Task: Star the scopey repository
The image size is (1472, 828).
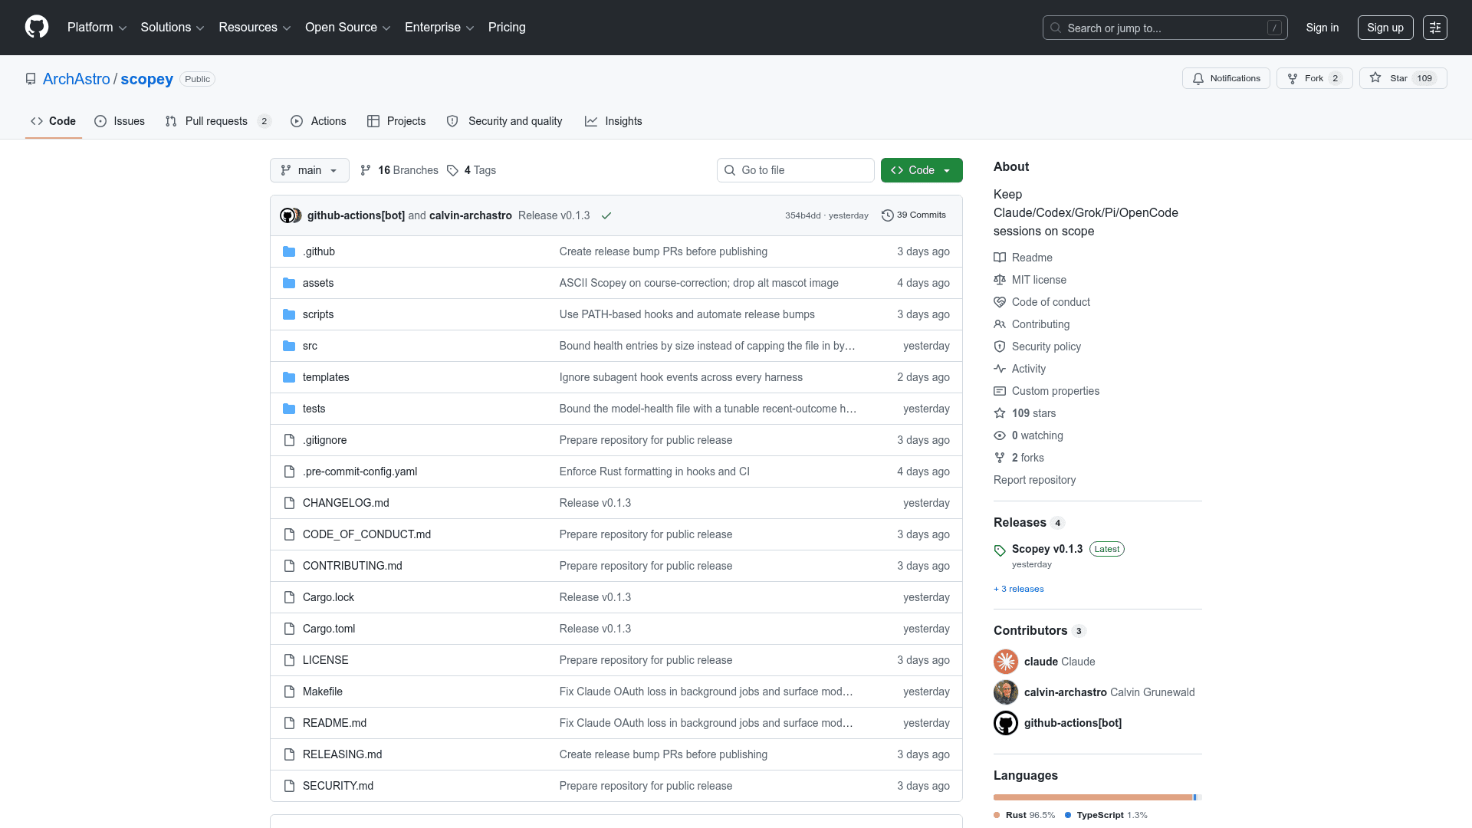Action: coord(1403,78)
